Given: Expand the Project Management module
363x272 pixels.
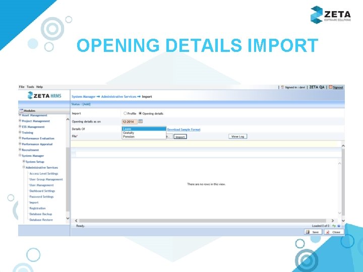Looking at the screenshot, I should [x=20, y=121].
